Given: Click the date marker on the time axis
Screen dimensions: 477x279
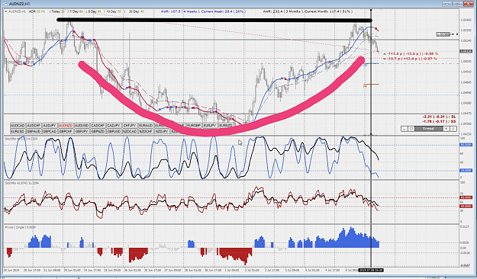Looking at the screenshot, I should pos(371,270).
